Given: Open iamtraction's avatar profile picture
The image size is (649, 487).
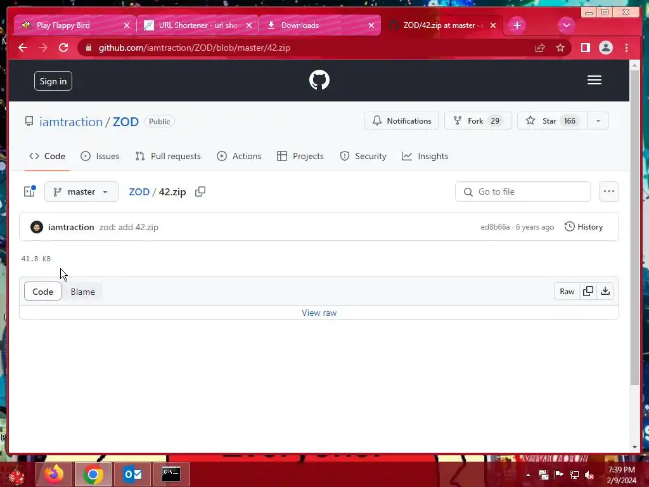Looking at the screenshot, I should point(36,227).
